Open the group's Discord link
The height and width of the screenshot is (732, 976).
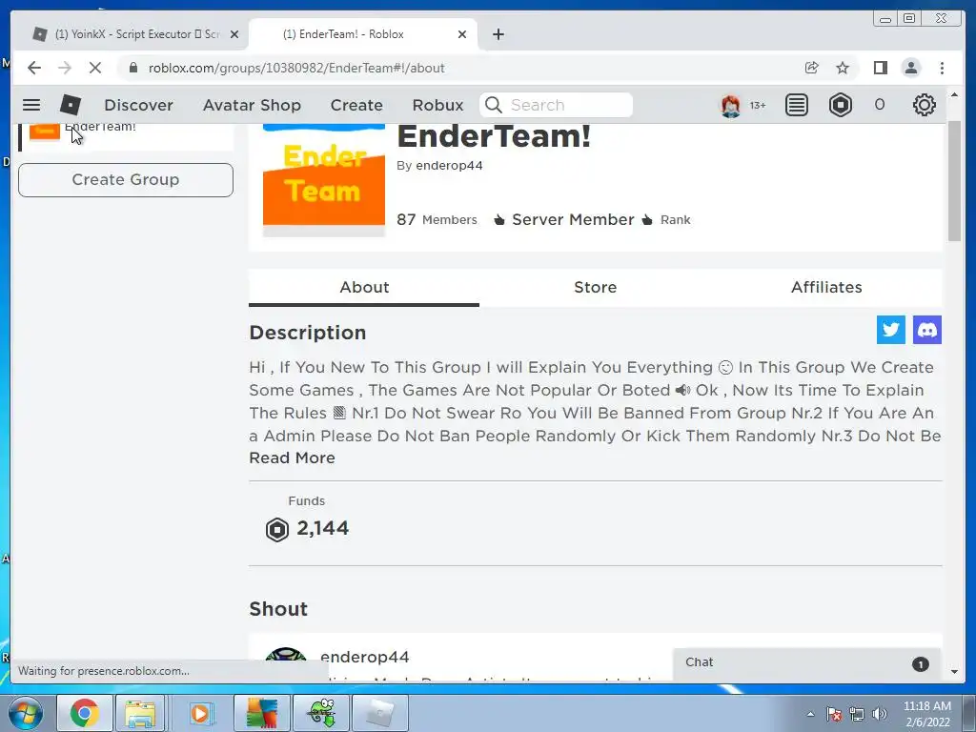(926, 329)
